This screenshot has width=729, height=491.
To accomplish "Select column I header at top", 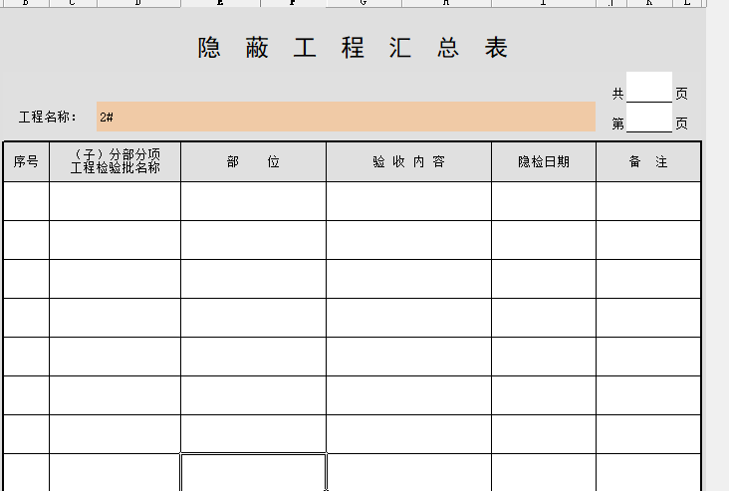I will [543, 3].
